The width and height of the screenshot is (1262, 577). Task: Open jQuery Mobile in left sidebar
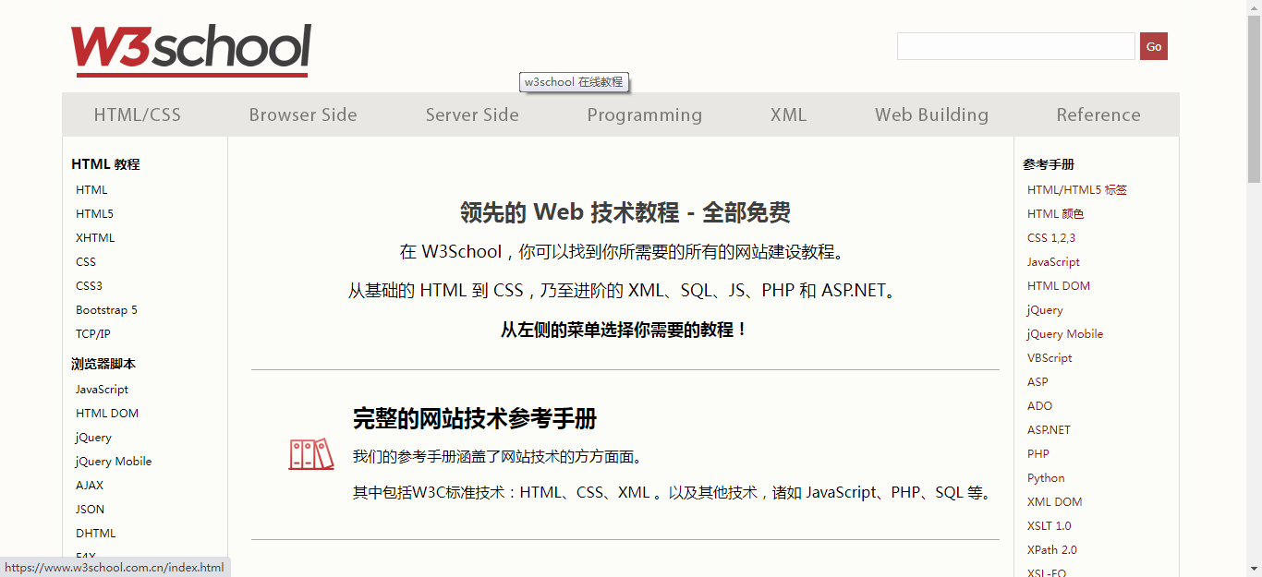[x=114, y=461]
